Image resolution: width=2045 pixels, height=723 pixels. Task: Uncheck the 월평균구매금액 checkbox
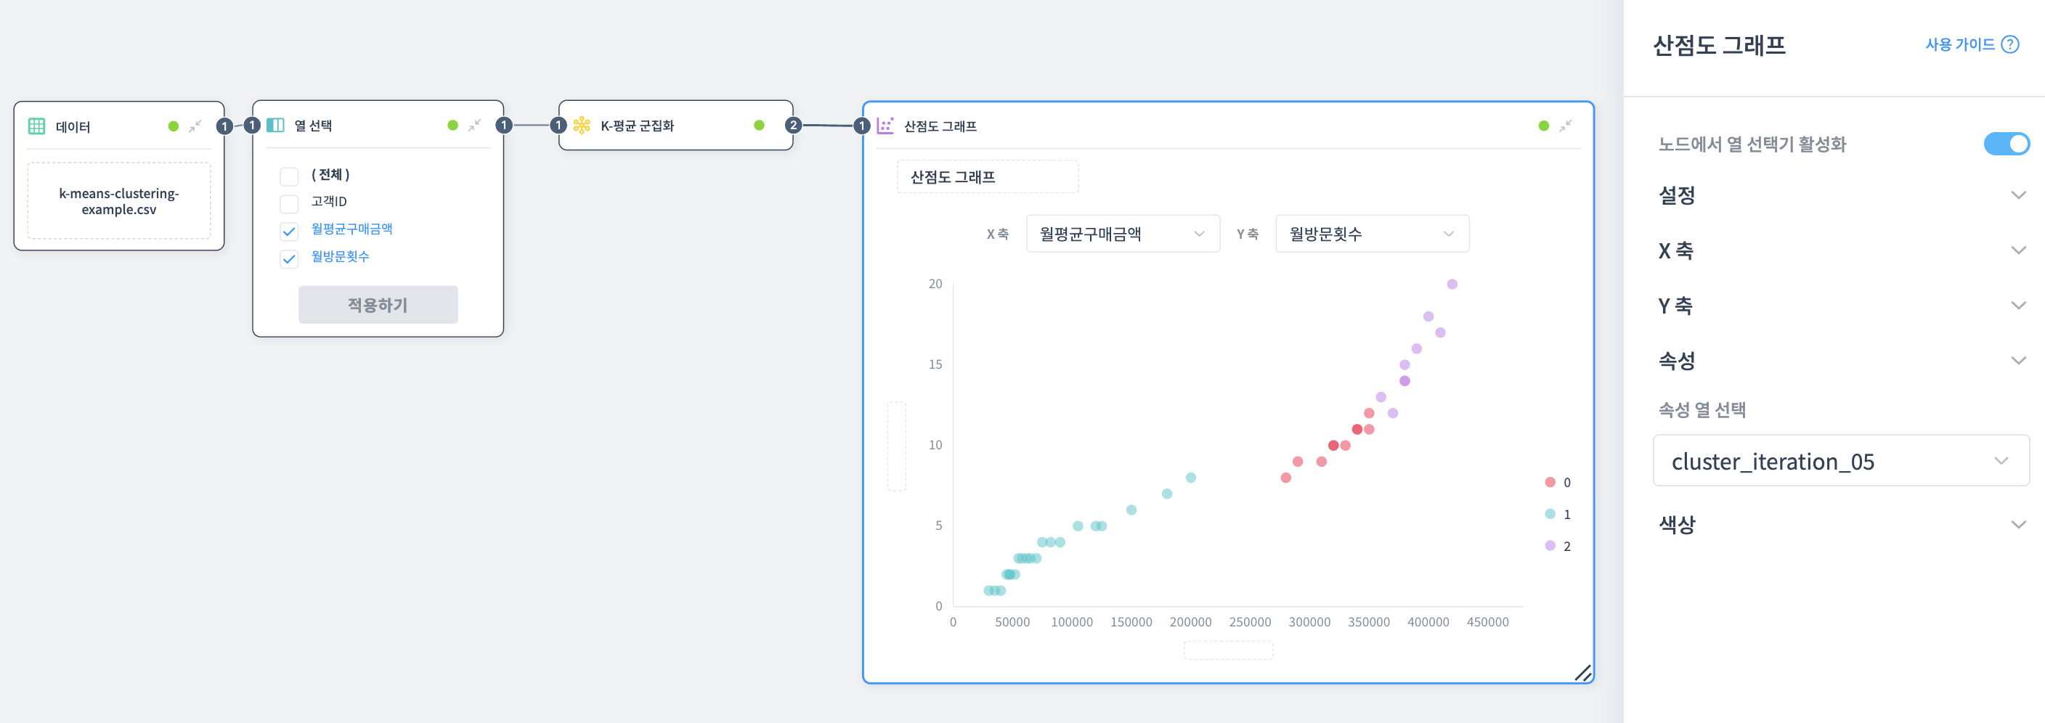coord(289,231)
